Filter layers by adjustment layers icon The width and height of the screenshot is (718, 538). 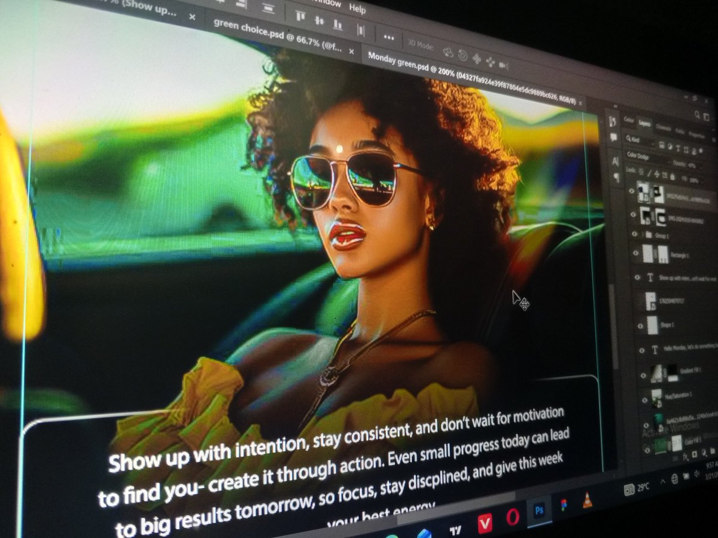[x=670, y=147]
